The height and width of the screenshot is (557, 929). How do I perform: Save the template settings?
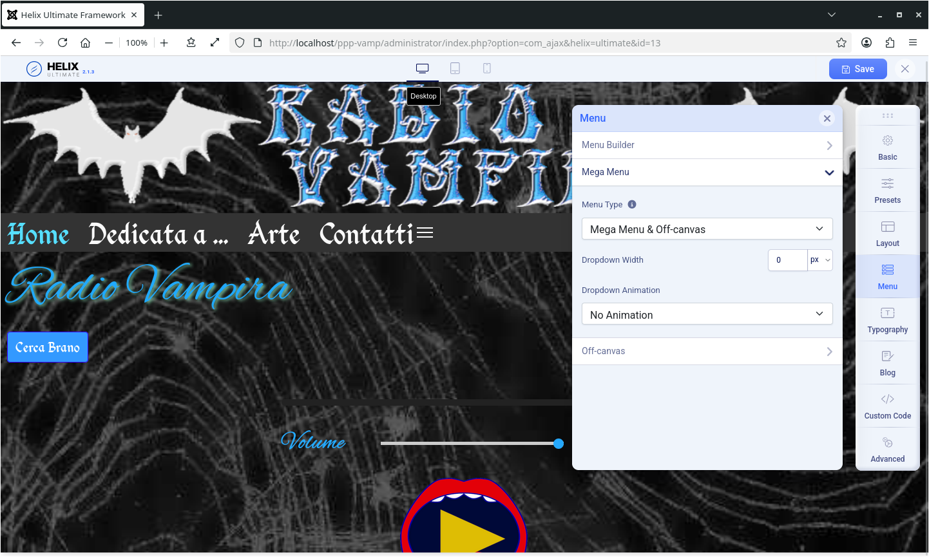[858, 69]
